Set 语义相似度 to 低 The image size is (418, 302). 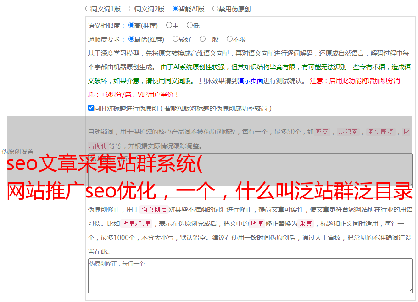click(189, 25)
